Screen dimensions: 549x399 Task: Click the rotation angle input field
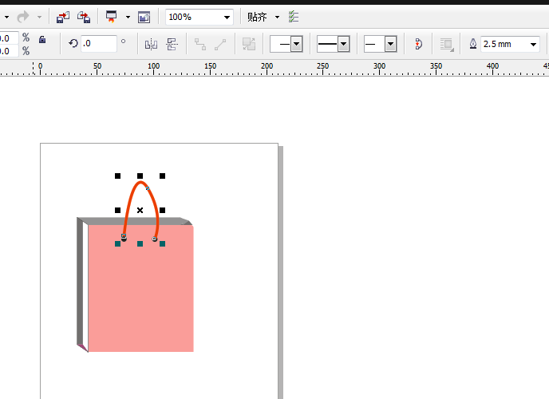coord(99,43)
